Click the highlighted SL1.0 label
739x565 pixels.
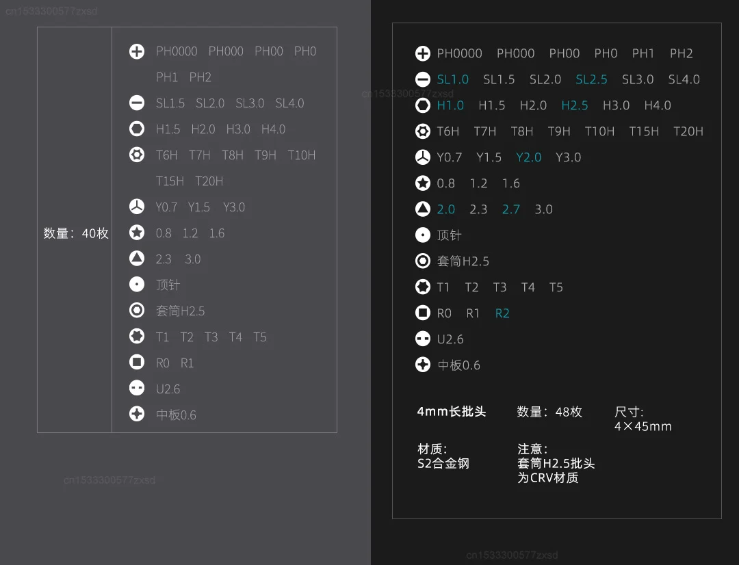(x=452, y=79)
